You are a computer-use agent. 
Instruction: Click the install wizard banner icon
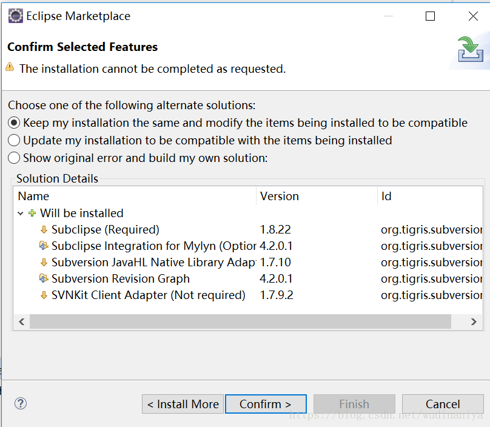(x=471, y=49)
